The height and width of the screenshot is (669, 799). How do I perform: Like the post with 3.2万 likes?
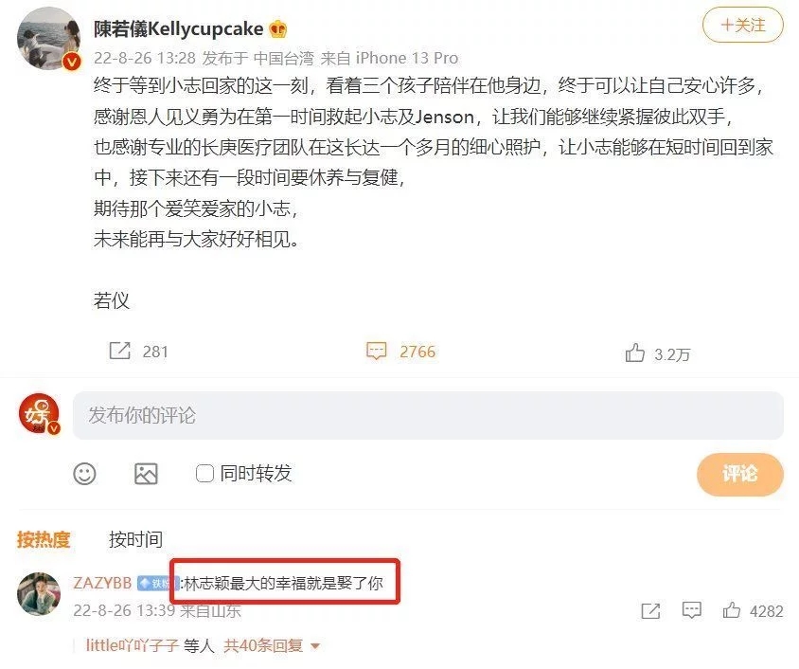(635, 353)
